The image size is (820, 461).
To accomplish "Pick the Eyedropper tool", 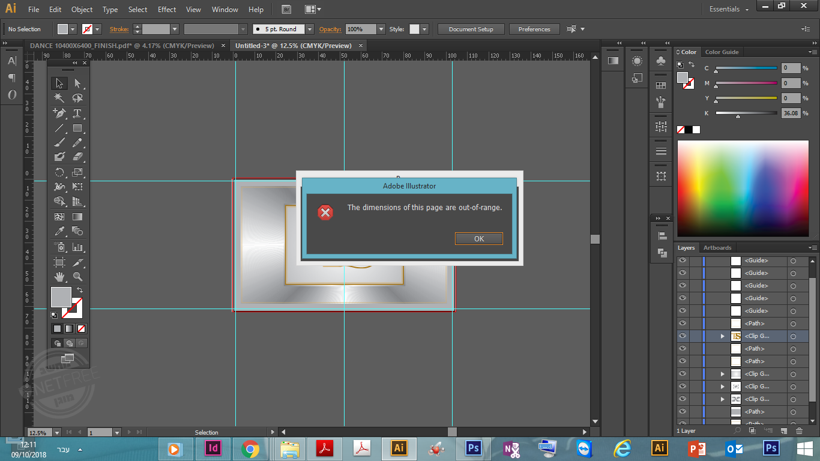I will click(59, 231).
